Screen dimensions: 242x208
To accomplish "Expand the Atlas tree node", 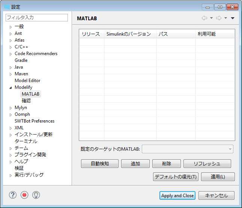I will pyautogui.click(x=11, y=41).
